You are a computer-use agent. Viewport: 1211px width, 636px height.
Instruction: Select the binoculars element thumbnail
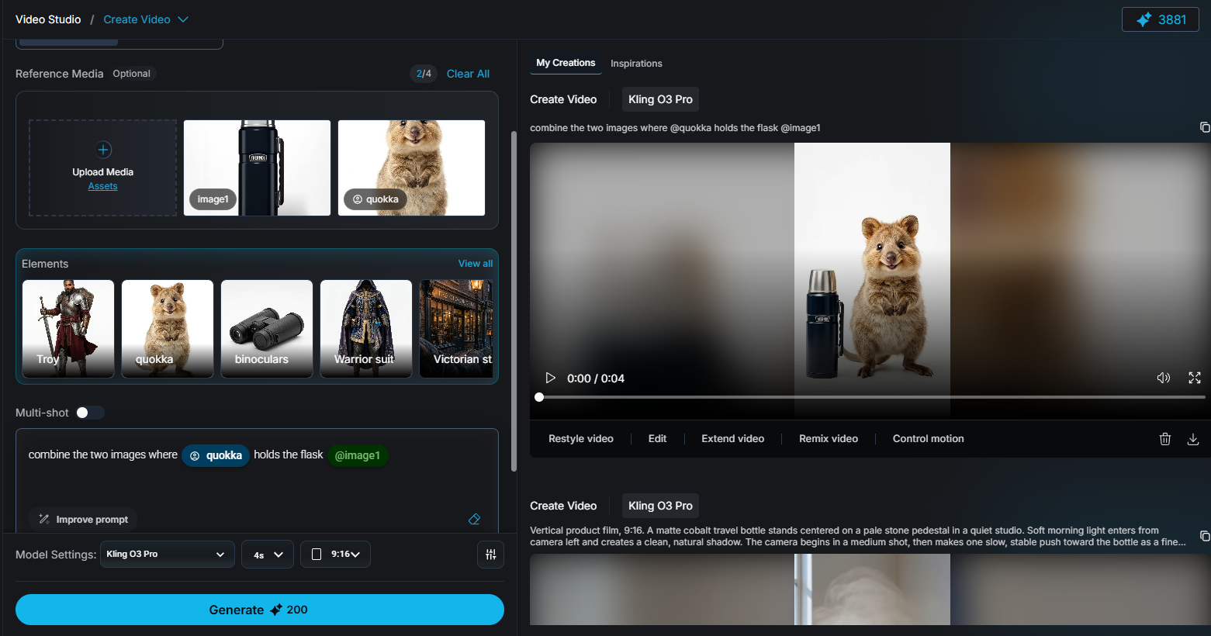point(267,329)
